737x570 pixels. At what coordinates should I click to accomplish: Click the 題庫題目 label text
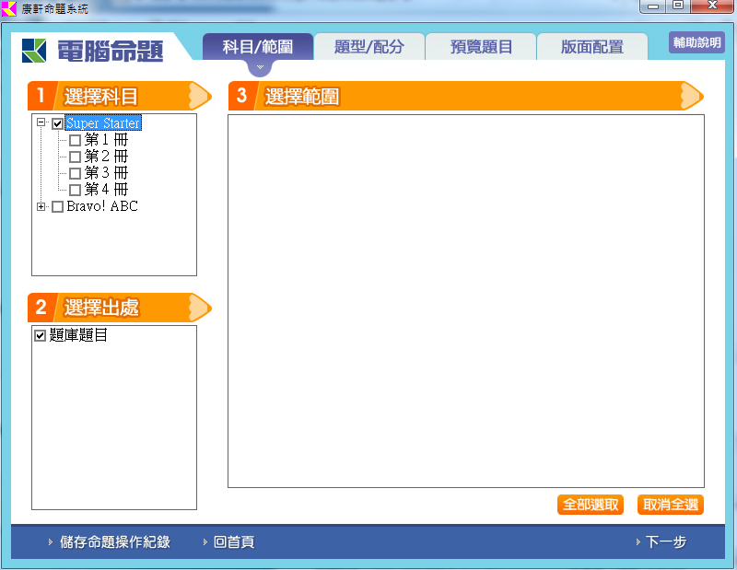(78, 335)
